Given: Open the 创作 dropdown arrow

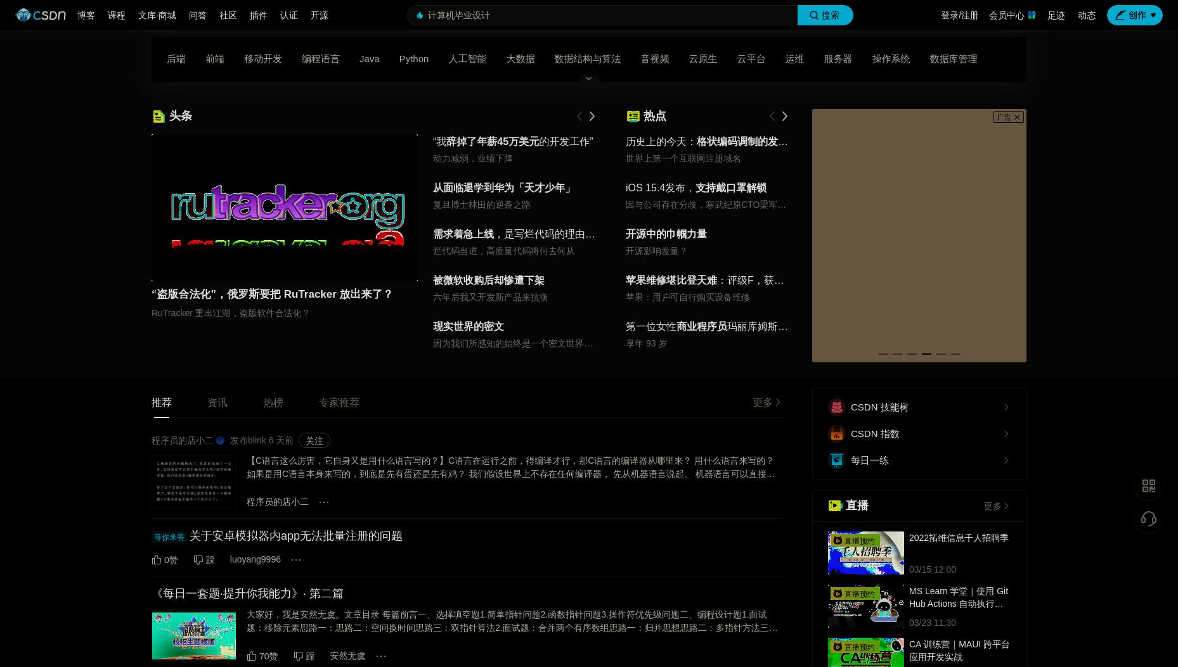Looking at the screenshot, I should coord(1153,15).
